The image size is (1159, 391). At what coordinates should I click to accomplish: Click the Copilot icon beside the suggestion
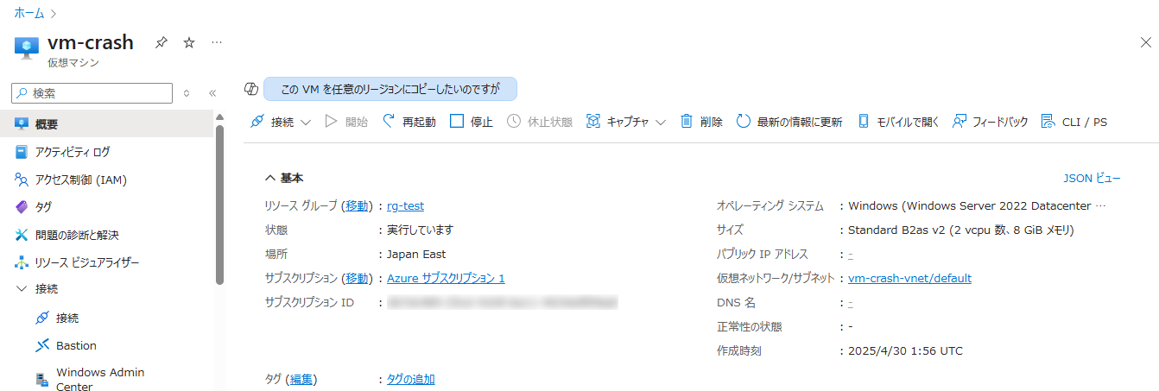(251, 89)
